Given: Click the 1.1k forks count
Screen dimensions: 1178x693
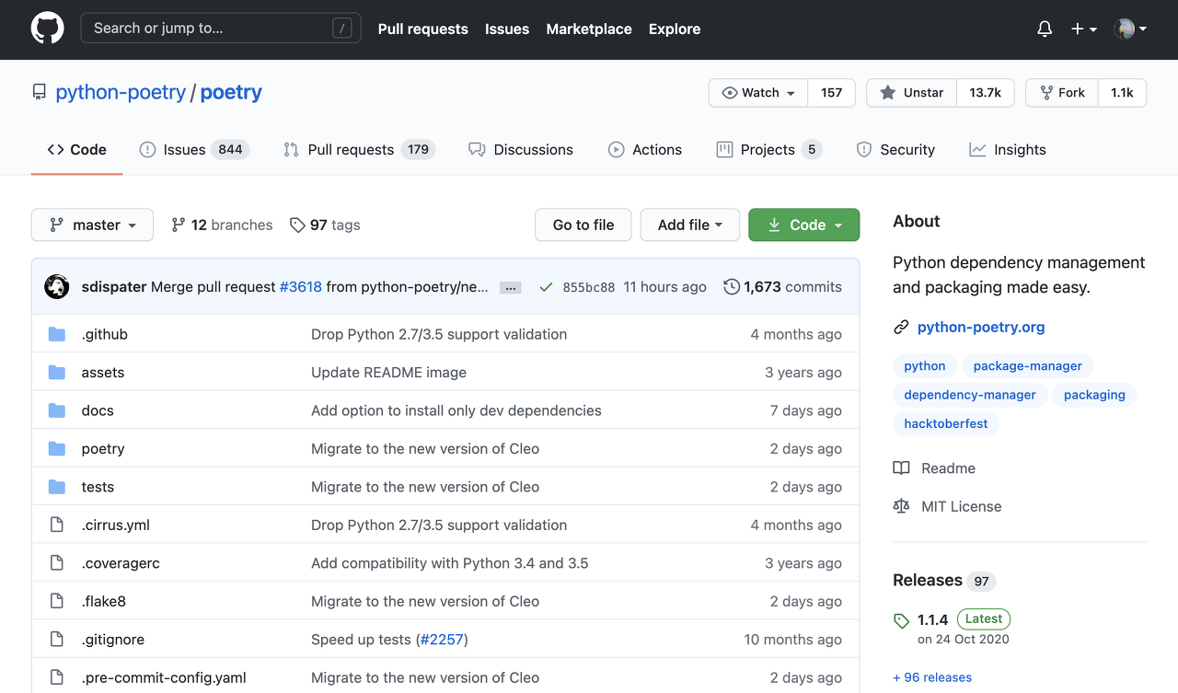Looking at the screenshot, I should coord(1122,93).
